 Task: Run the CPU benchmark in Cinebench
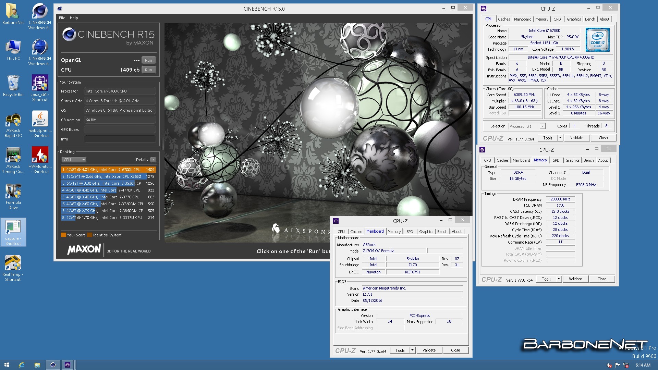[x=148, y=70]
